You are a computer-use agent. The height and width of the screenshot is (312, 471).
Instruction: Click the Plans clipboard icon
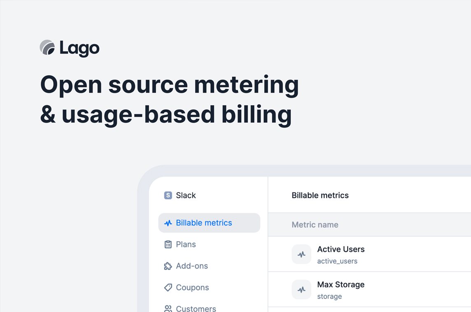[168, 244]
